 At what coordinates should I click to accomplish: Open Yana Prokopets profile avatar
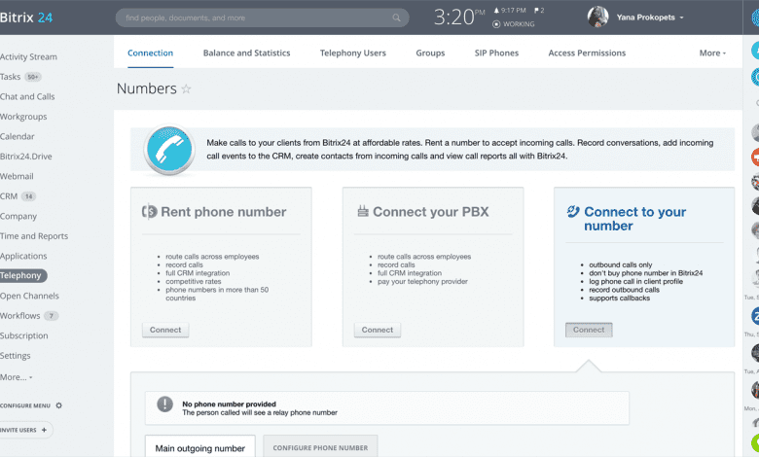pos(597,18)
